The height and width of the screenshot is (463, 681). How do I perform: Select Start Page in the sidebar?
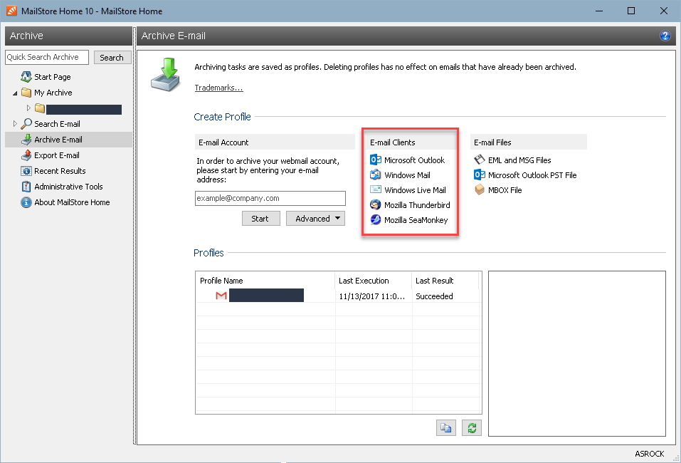tap(53, 76)
